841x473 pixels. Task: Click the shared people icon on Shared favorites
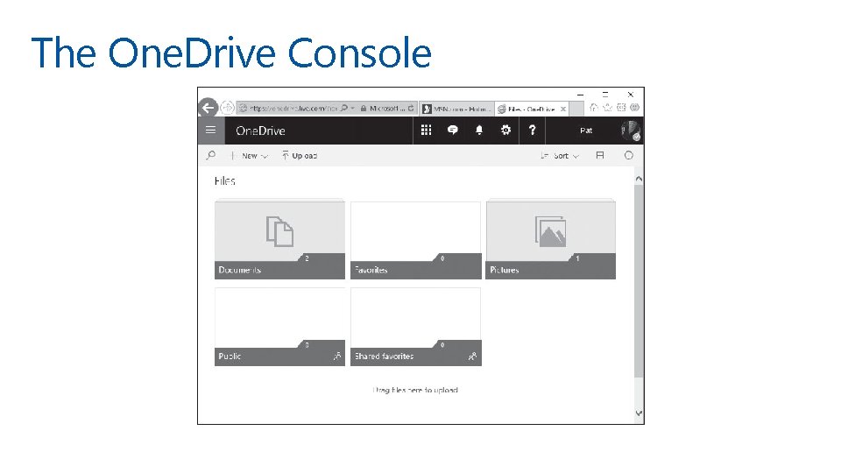[x=472, y=357]
